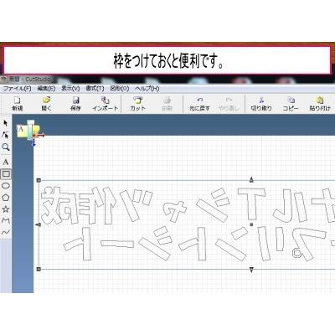Open the ヘルプ(H) menu
The height and width of the screenshot is (335, 335).
coord(147,89)
